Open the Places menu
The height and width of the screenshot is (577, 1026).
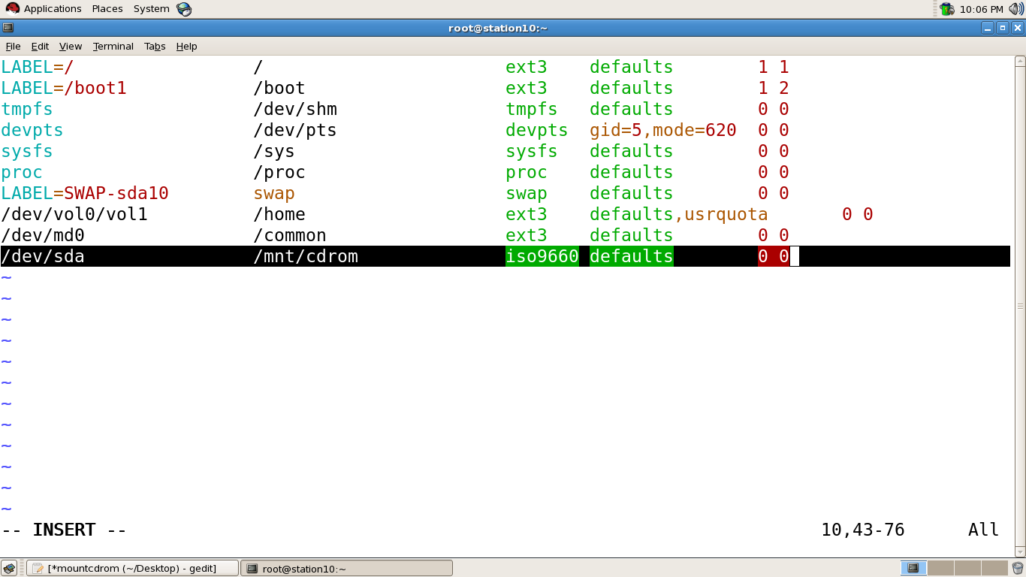[107, 8]
